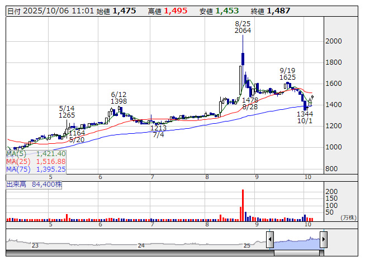365x262 pixels.
Task: Click the 1000 price axis label
Action: pyautogui.click(x=334, y=147)
